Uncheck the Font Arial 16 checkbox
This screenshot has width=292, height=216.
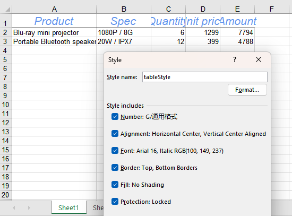(115, 151)
